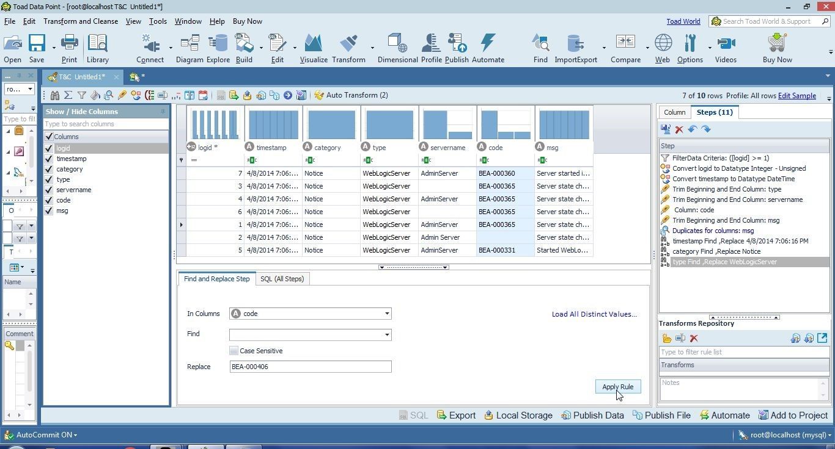Switch to the Column tab
This screenshot has height=449, width=835.
pos(674,112)
